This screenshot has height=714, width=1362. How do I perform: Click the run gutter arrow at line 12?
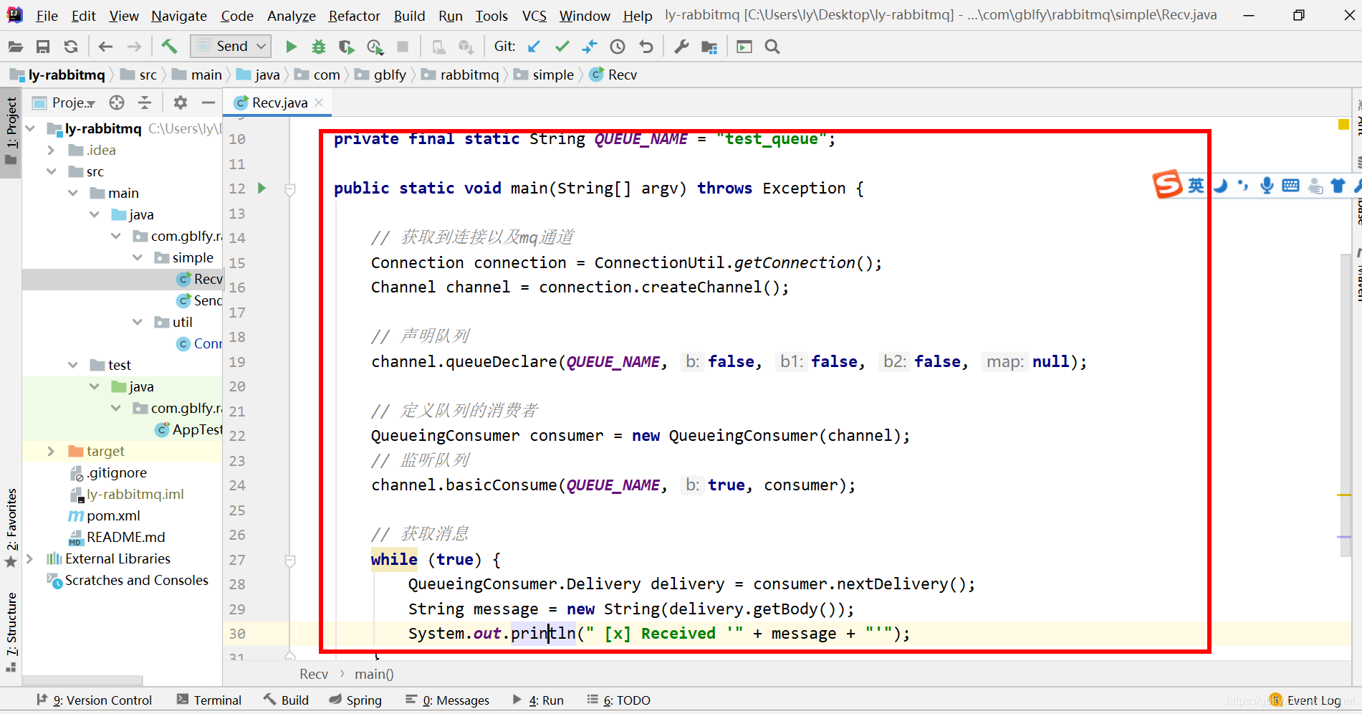pyautogui.click(x=262, y=189)
